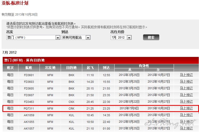Click 马上预订 for flight AK1057

(186, 128)
